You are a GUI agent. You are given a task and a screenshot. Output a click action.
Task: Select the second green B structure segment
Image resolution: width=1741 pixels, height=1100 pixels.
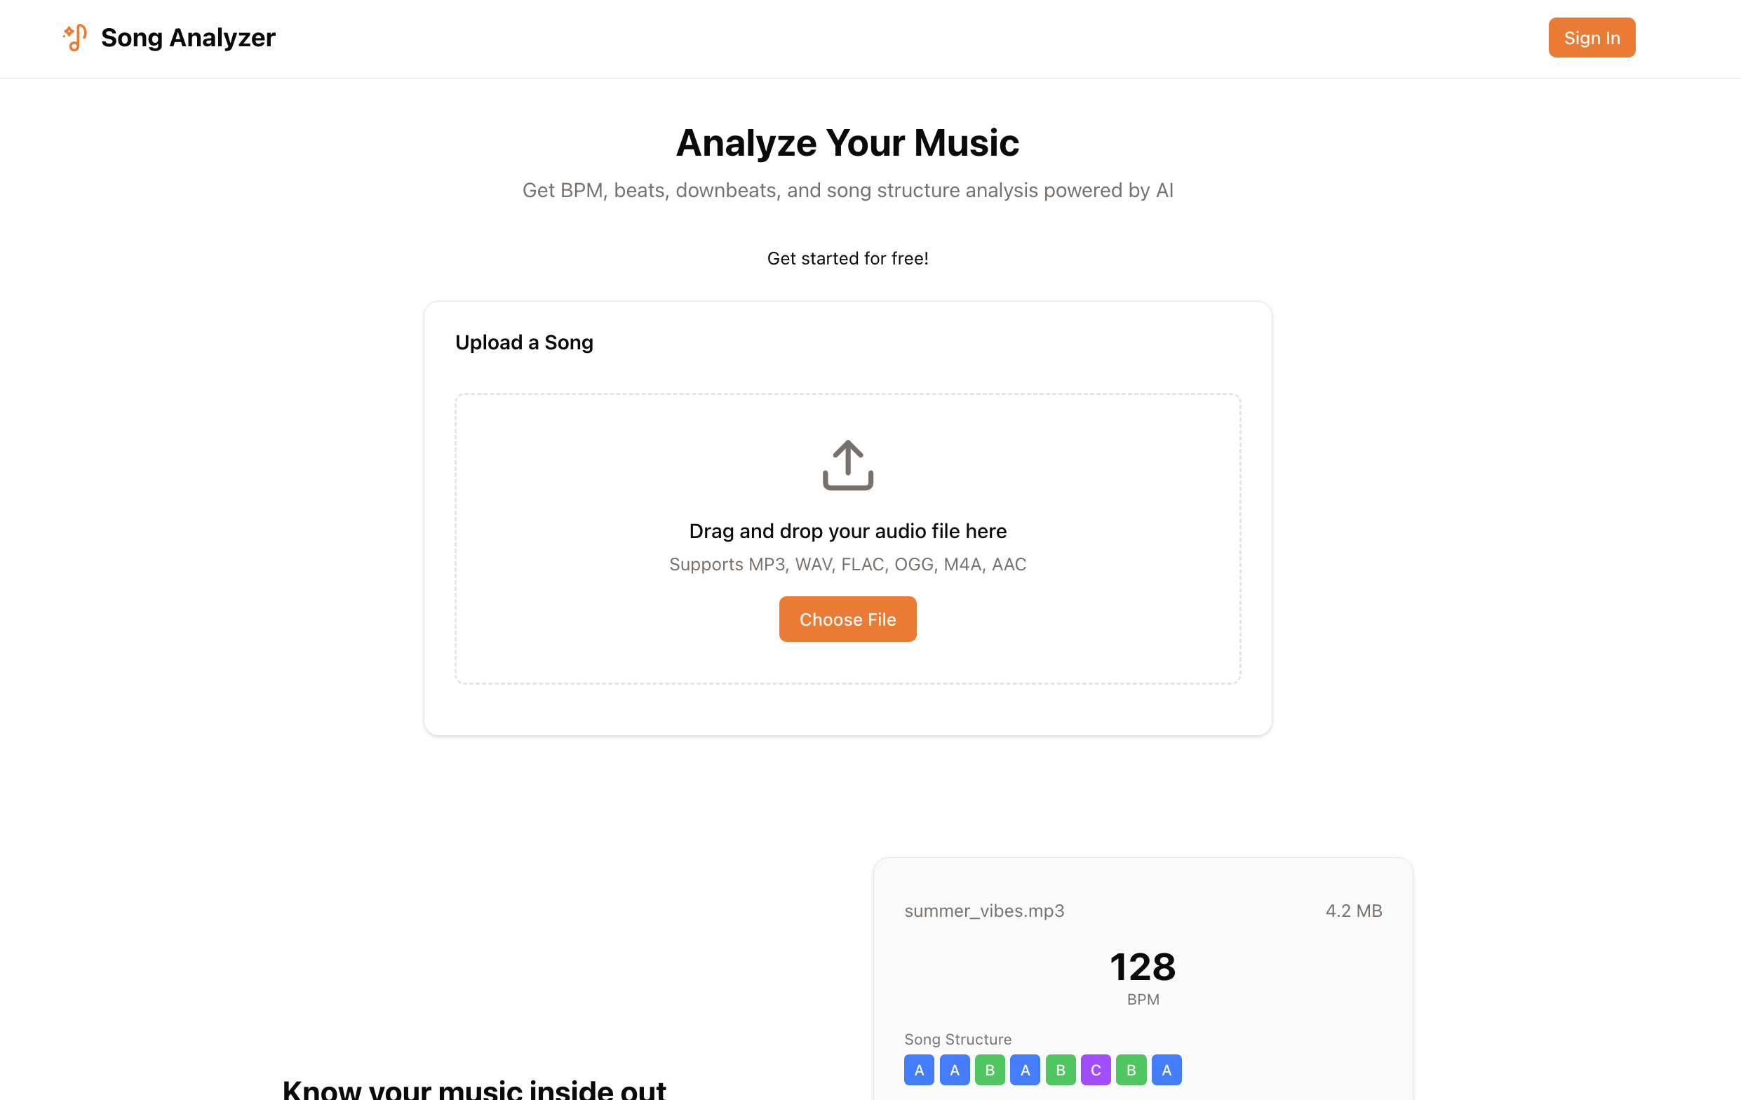coord(1060,1070)
